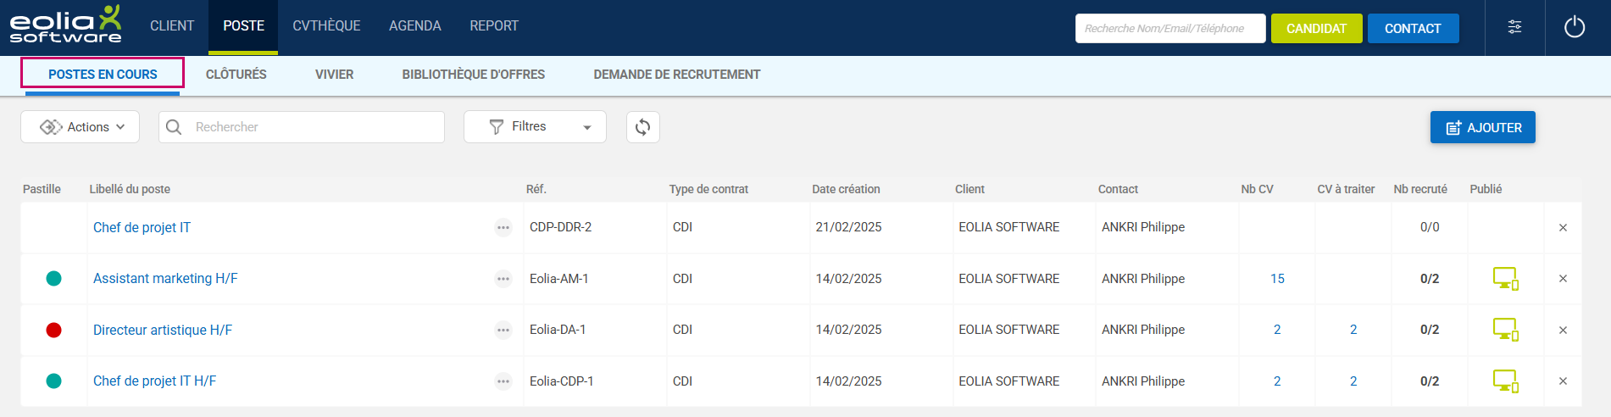This screenshot has width=1611, height=417.
Task: Click the red pastille of Directeur artistique
Action: click(53, 330)
